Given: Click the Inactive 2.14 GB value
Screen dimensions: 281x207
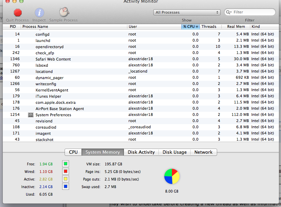Looking at the screenshot, I should coord(46,187).
